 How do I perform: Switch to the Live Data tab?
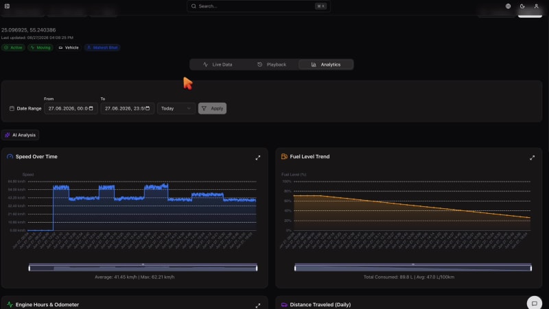[x=218, y=64]
